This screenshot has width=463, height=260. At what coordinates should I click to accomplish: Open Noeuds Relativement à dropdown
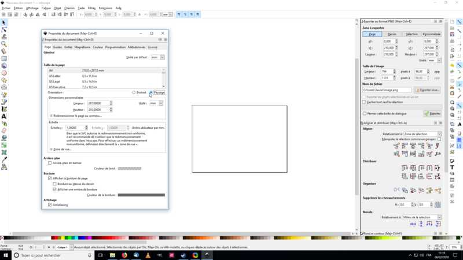coord(421,217)
